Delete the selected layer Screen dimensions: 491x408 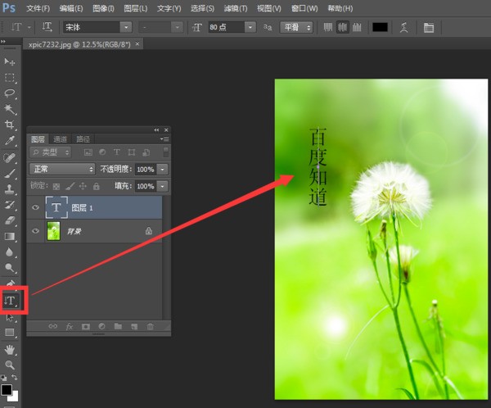click(151, 326)
